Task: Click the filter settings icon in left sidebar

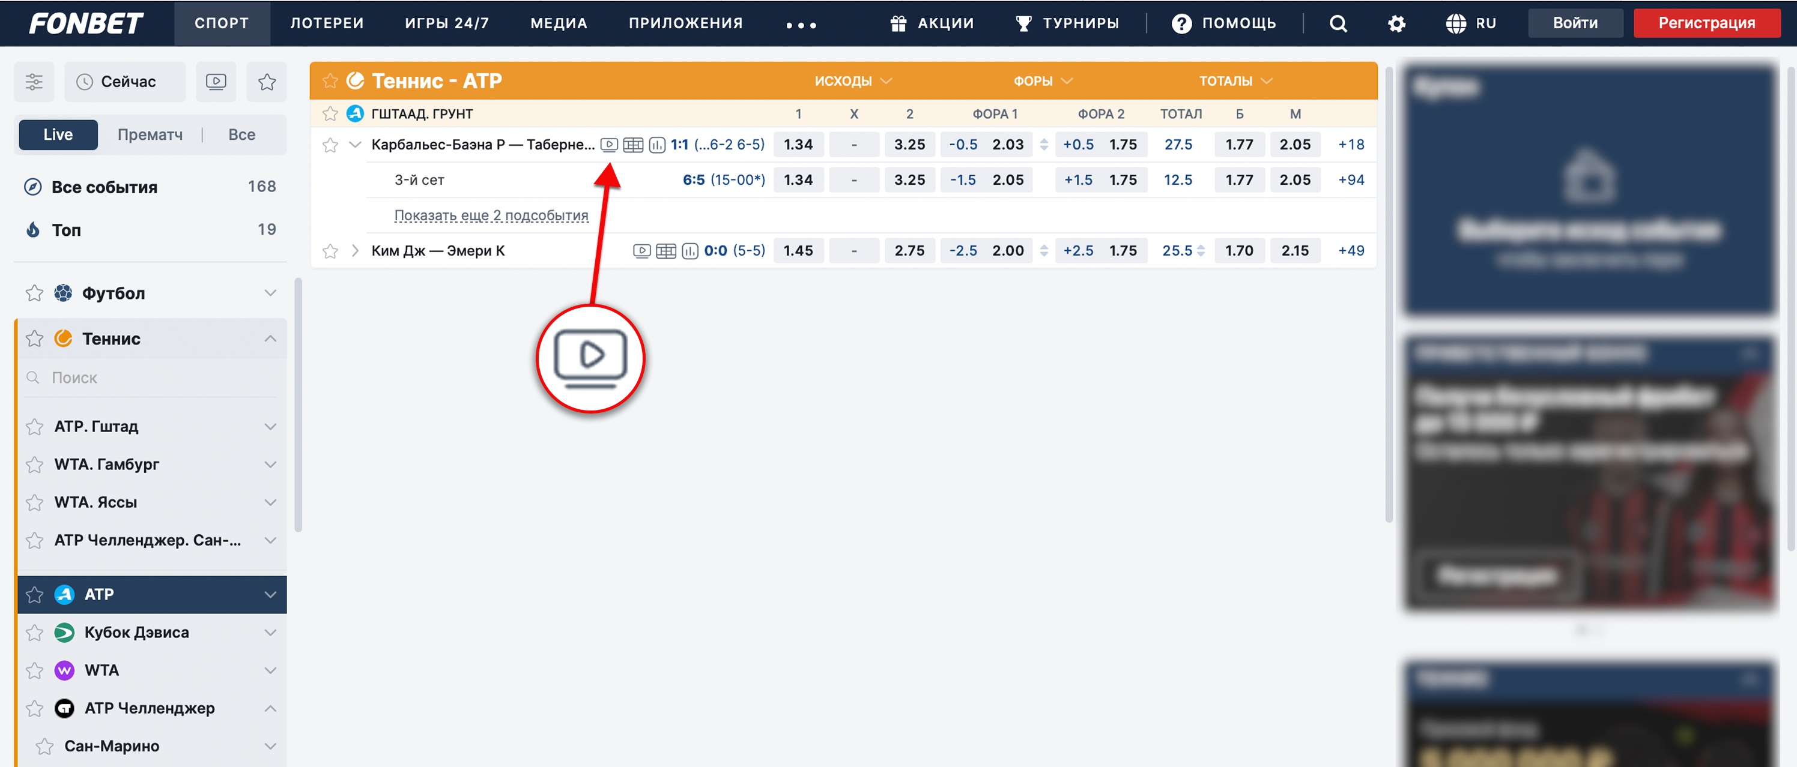Action: pos(34,82)
